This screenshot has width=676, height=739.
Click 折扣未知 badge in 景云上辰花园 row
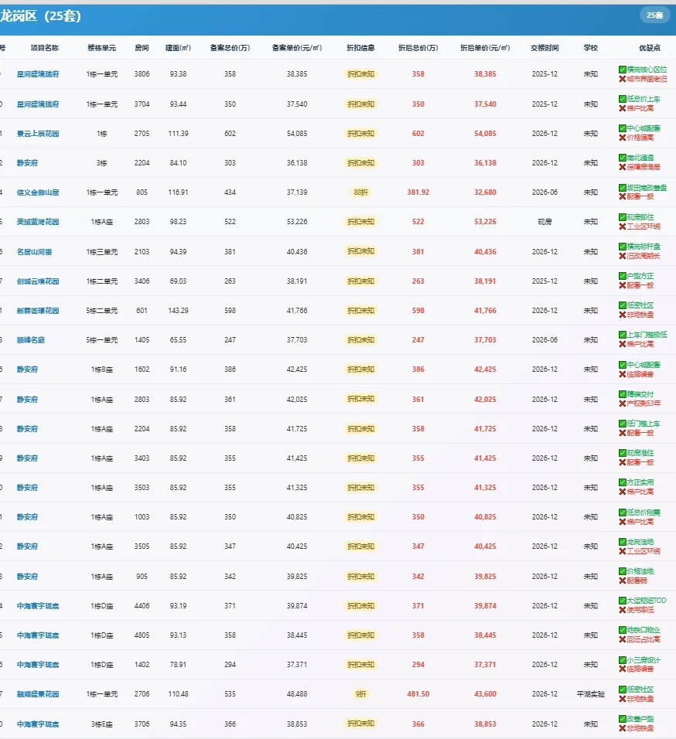click(x=360, y=134)
